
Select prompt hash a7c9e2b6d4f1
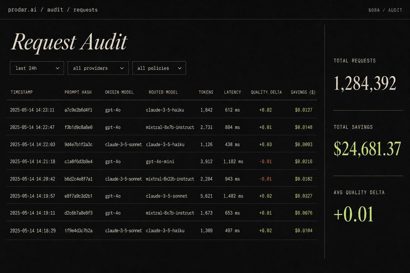[x=78, y=110]
